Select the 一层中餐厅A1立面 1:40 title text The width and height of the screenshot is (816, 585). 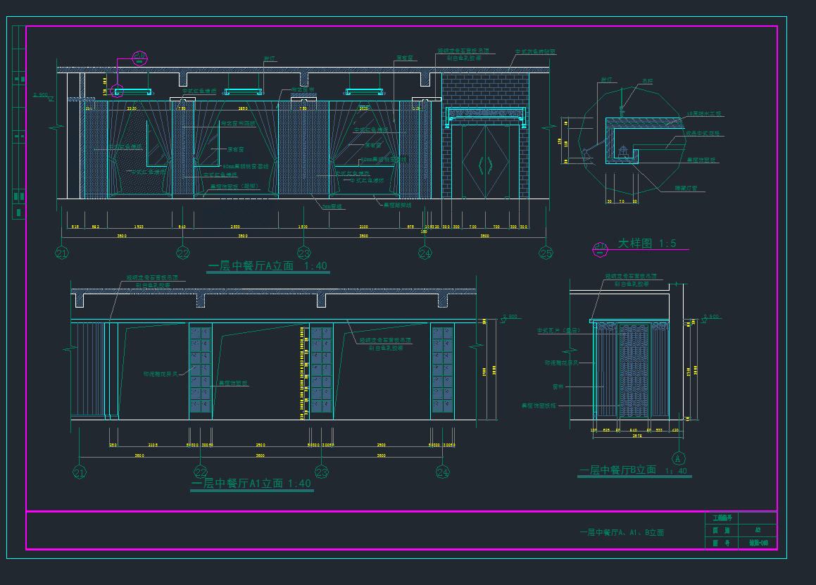pos(251,484)
